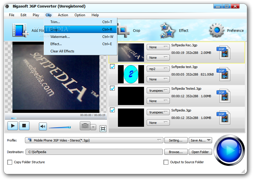Enable Copy Folder Structure checkbox

click(10, 162)
